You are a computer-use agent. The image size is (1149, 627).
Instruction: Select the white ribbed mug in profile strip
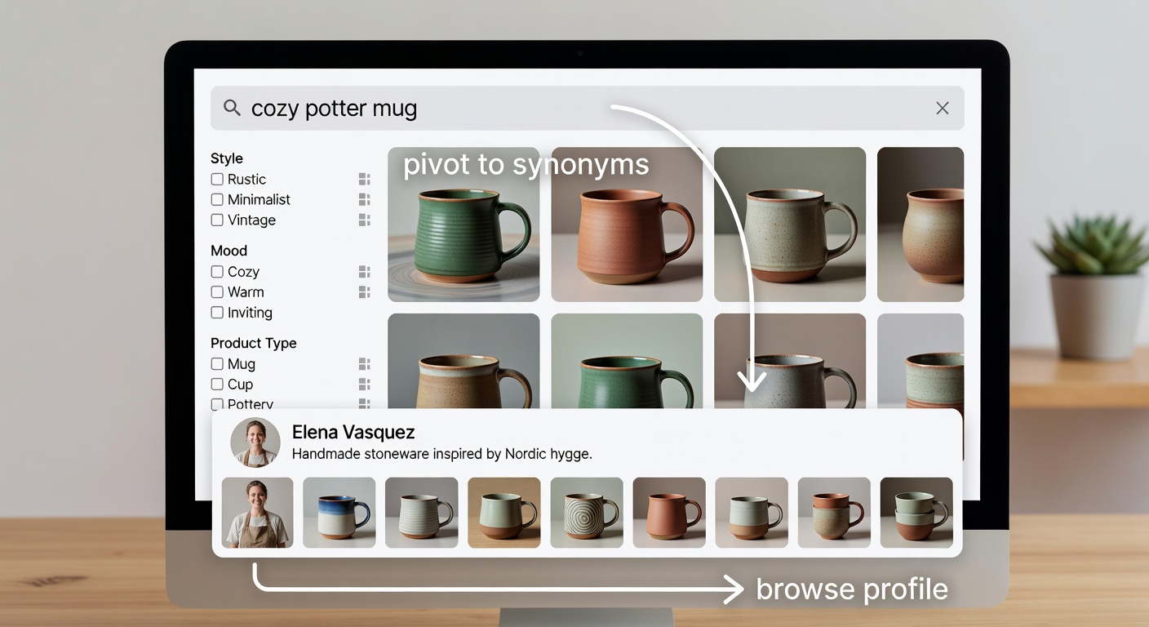pyautogui.click(x=422, y=513)
